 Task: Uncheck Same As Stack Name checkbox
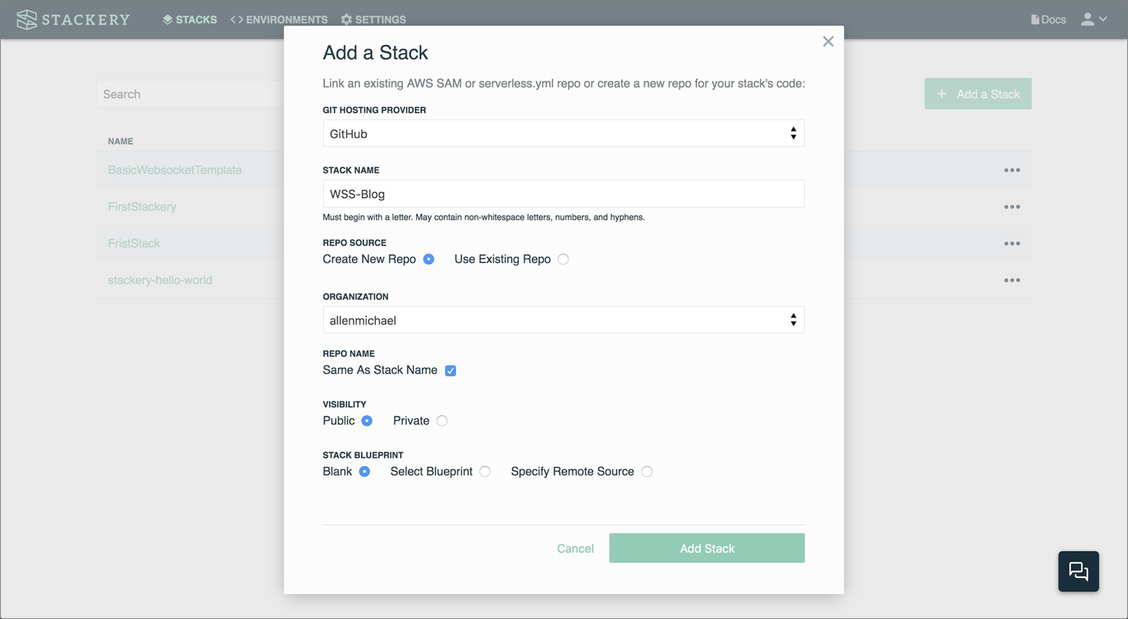(450, 371)
